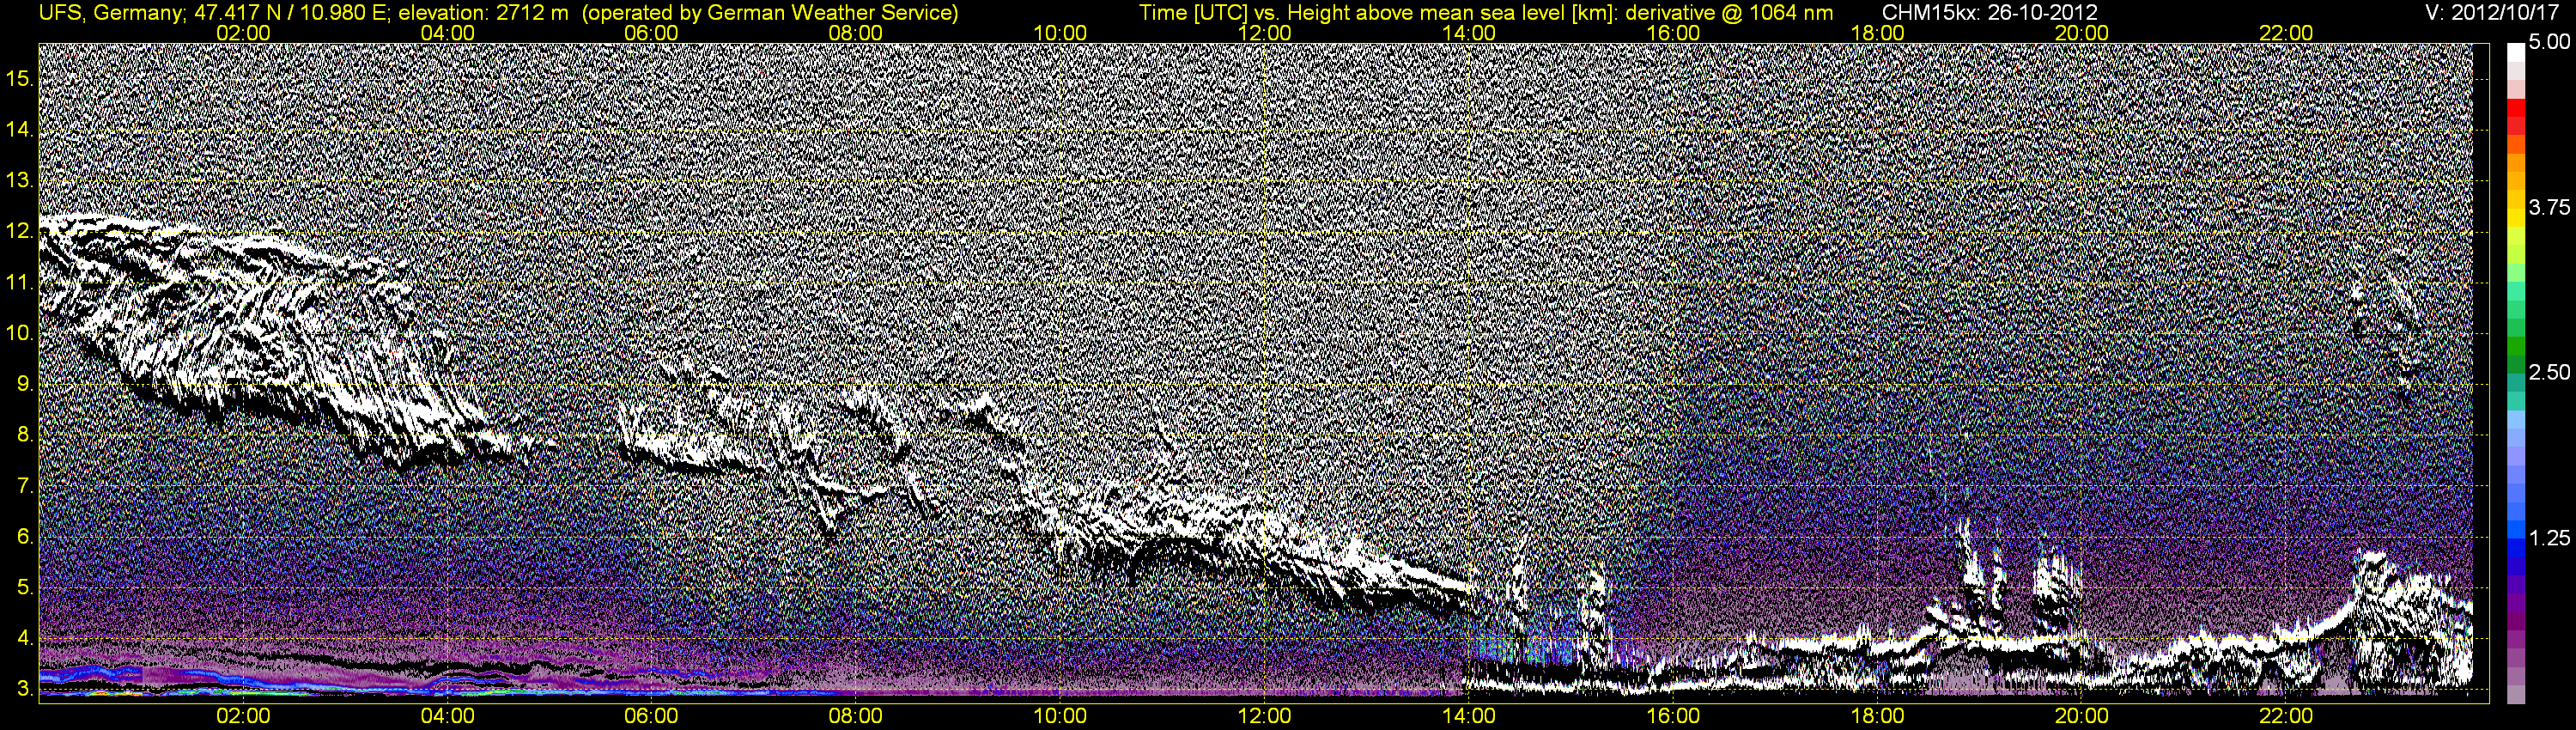Click the "10:00" label on the bottom time axis
Viewport: 2576px width, 730px height.
pyautogui.click(x=1060, y=716)
